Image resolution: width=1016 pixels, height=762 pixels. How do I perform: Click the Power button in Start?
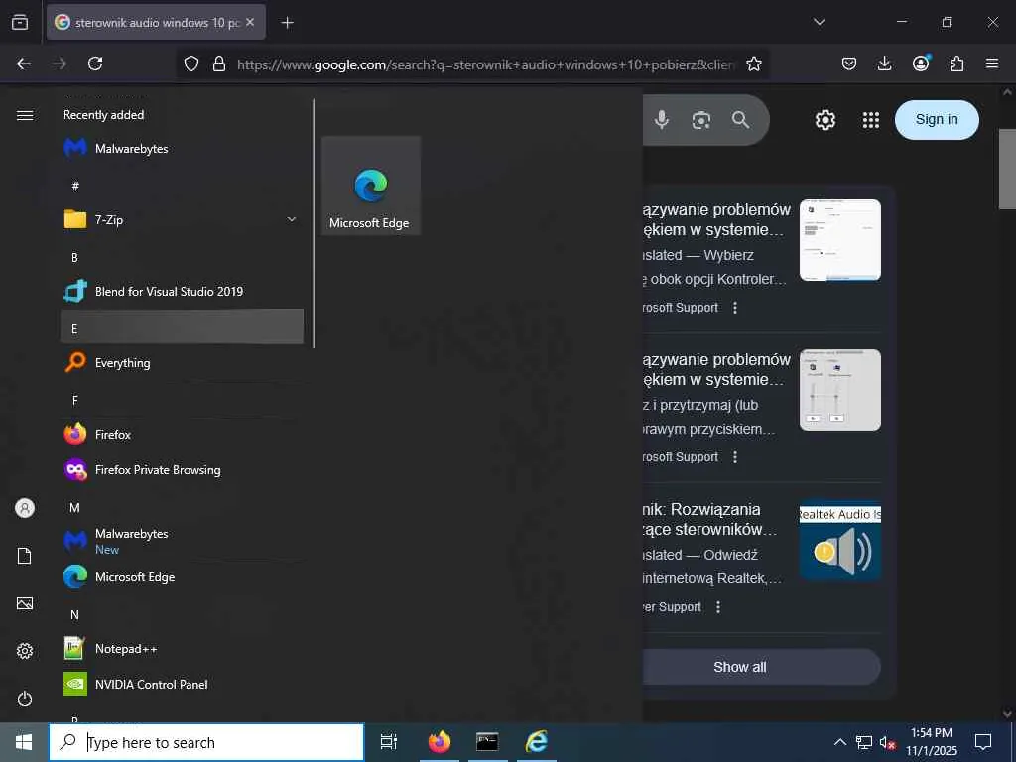[x=25, y=698]
